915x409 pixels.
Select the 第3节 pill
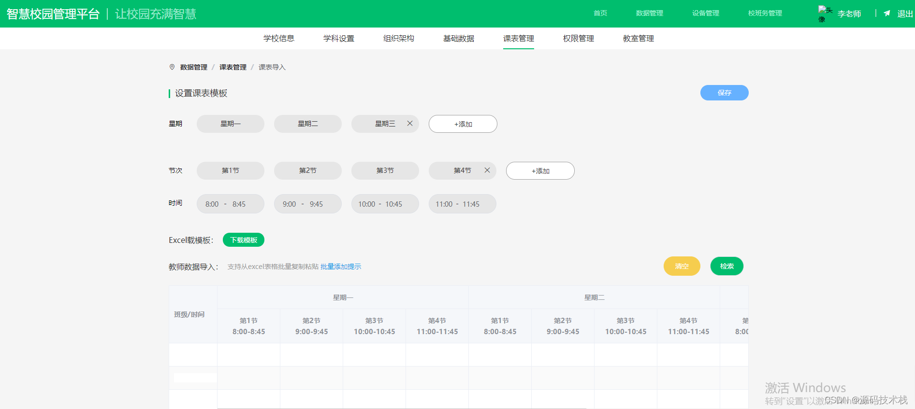385,170
